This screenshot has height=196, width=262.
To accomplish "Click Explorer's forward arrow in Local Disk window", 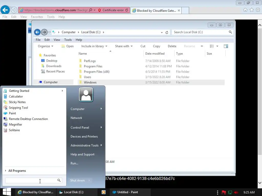I will [44, 32].
